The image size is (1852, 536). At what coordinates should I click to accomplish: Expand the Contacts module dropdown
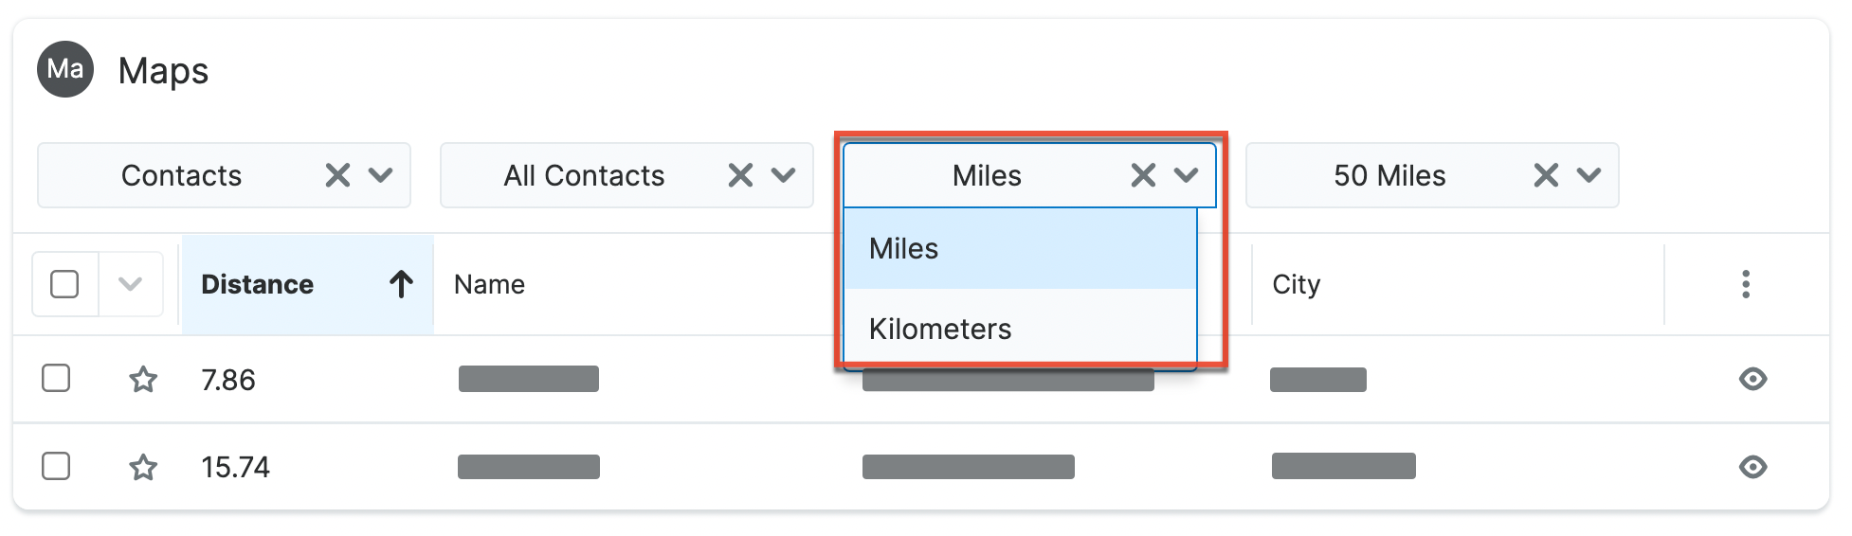pyautogui.click(x=381, y=175)
